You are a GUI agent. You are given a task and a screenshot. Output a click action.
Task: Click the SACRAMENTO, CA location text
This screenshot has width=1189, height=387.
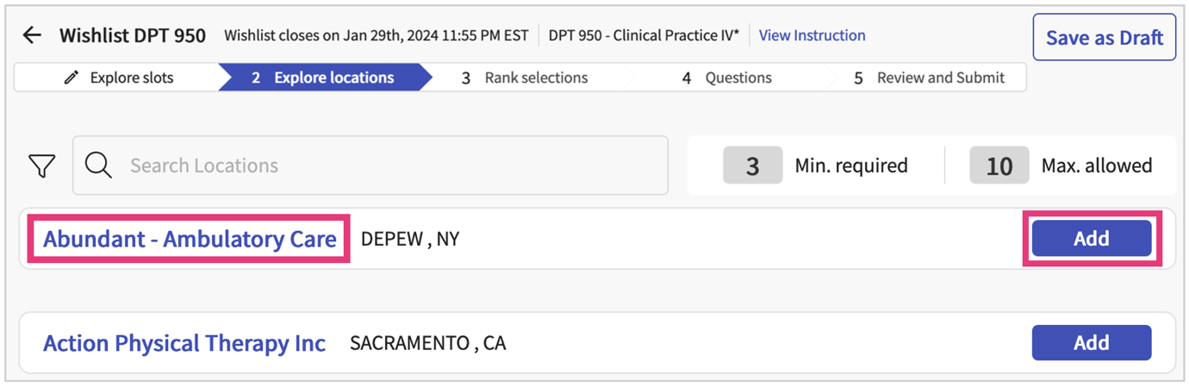[427, 343]
